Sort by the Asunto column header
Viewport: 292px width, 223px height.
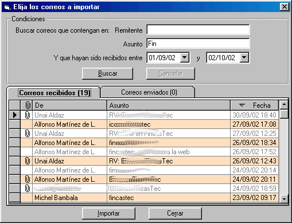169,105
